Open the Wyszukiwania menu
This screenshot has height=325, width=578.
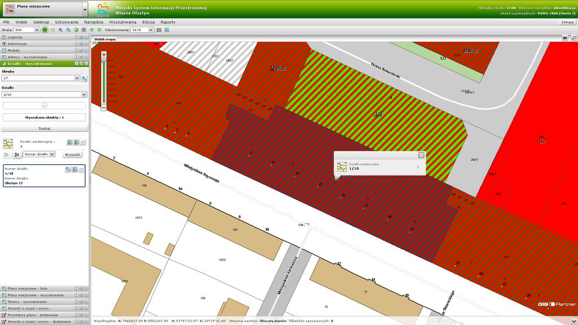coord(122,22)
